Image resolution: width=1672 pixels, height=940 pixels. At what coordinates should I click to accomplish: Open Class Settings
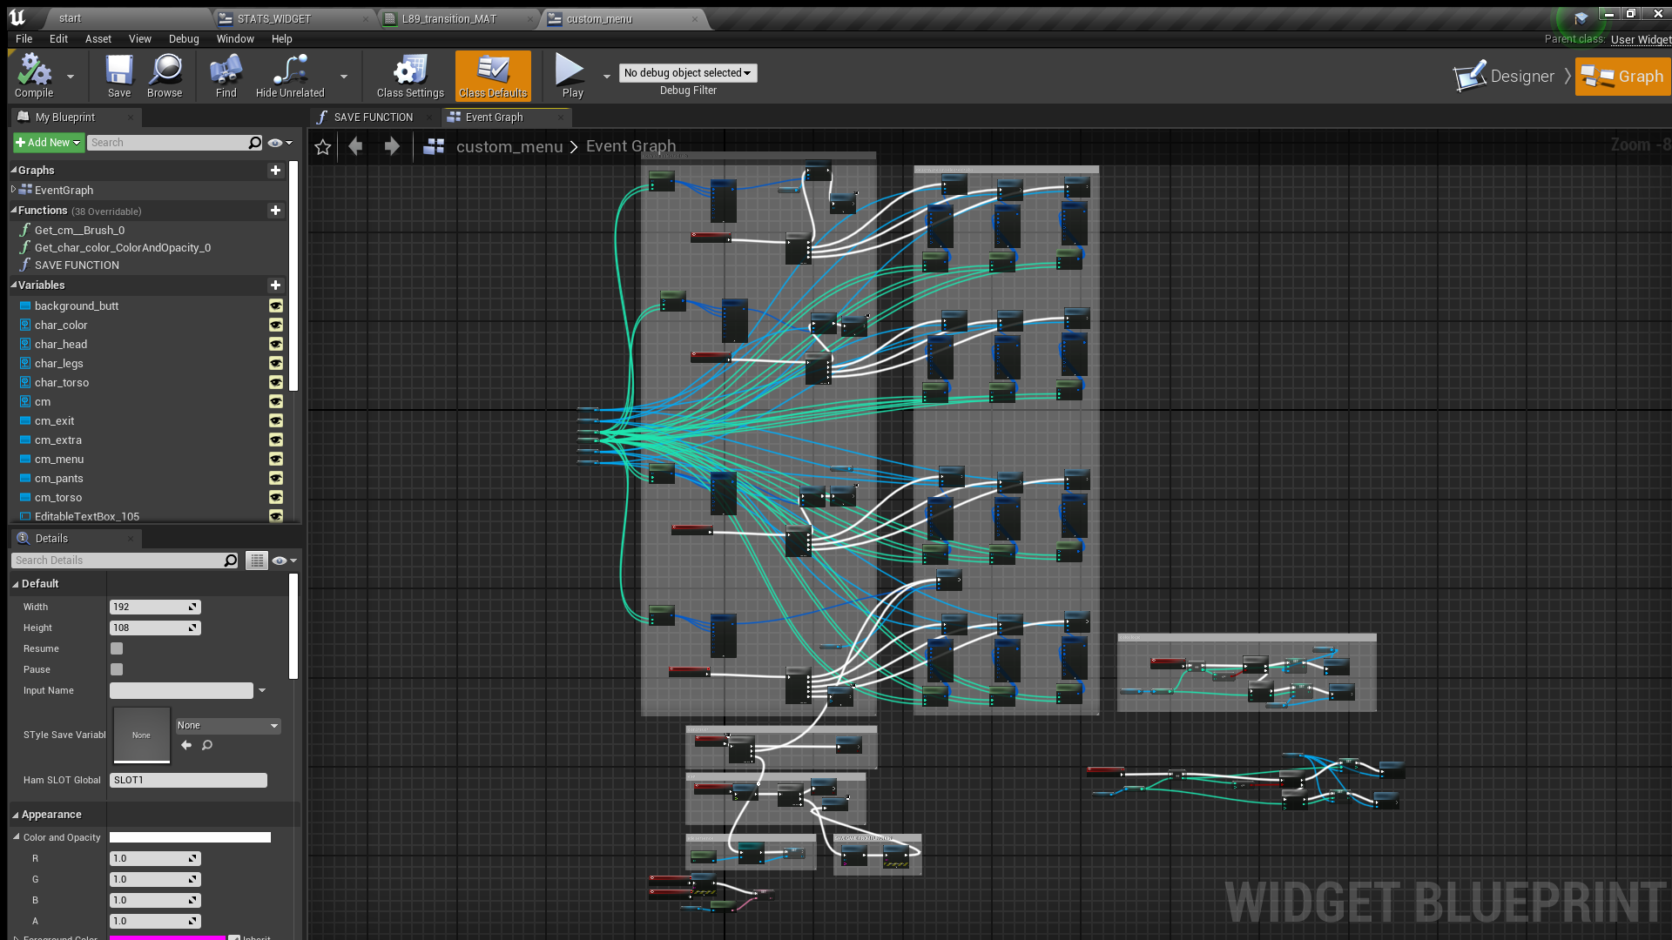[x=410, y=71]
